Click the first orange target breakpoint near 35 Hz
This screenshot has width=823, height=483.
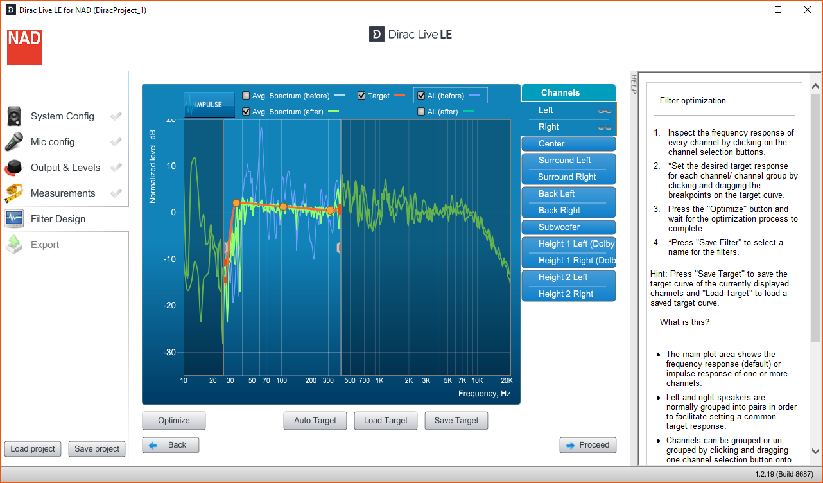tap(236, 203)
